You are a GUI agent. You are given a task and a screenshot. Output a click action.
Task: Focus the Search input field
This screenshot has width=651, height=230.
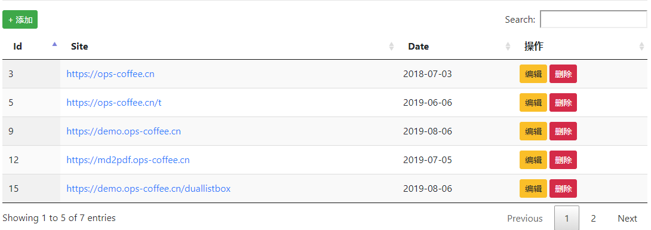pos(593,19)
